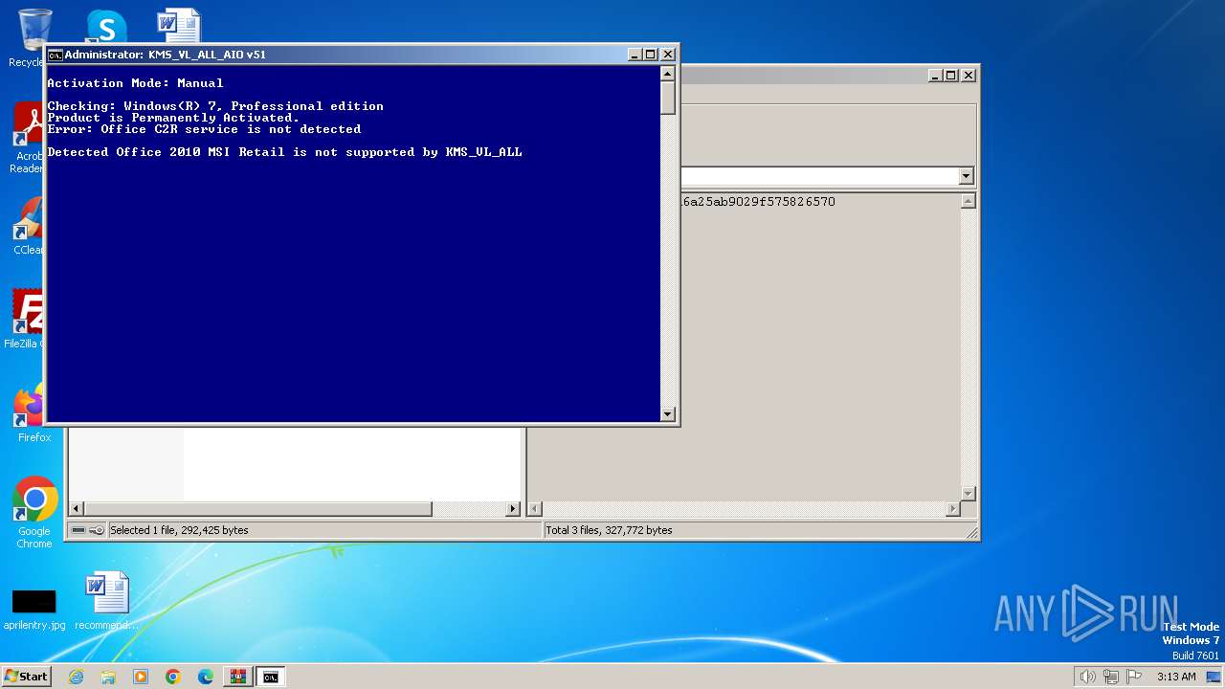Open the volume control tray icon
The width and height of the screenshot is (1225, 689).
click(x=1087, y=677)
